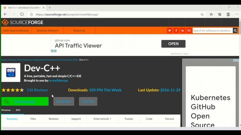Open the orwelldevcpp author link
241x135 pixels.
pyautogui.click(x=59, y=81)
